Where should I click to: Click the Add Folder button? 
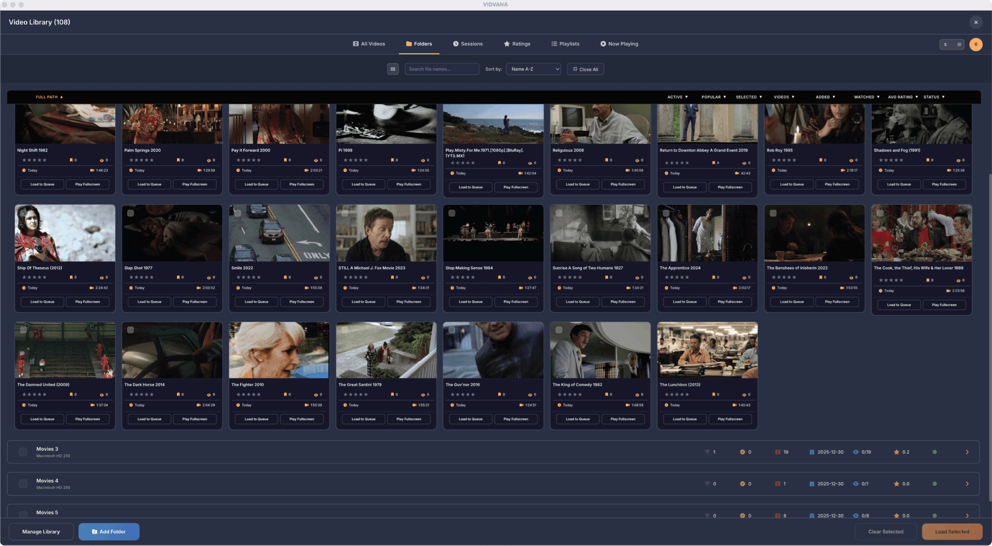[109, 532]
